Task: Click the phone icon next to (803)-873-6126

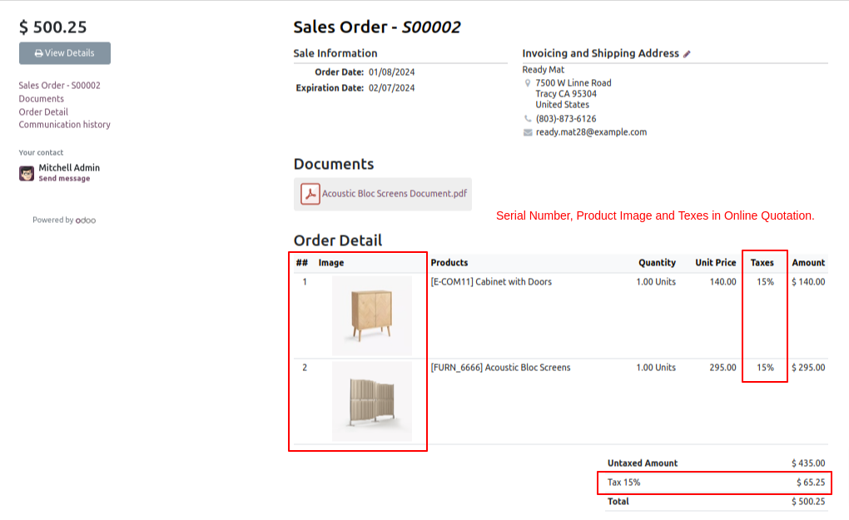Action: (528, 119)
